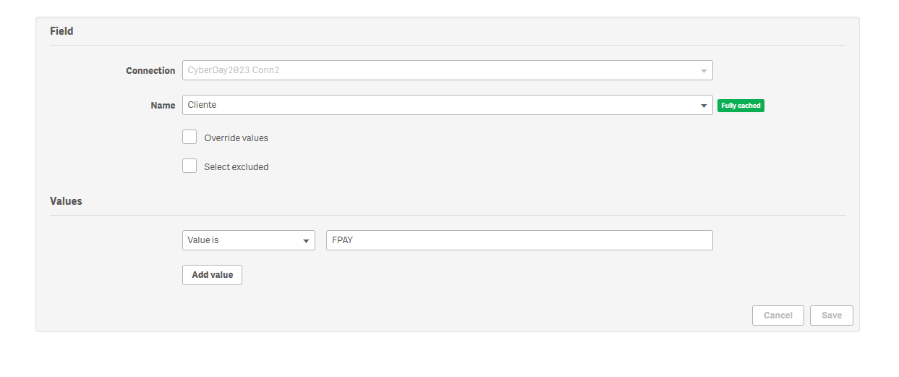Click the Field section heading
The height and width of the screenshot is (377, 899).
[x=61, y=31]
